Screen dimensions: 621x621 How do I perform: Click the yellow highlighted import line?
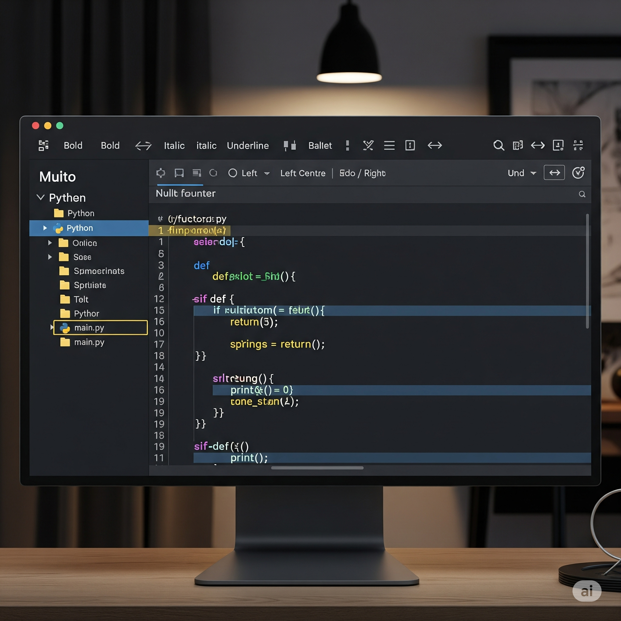(x=190, y=230)
